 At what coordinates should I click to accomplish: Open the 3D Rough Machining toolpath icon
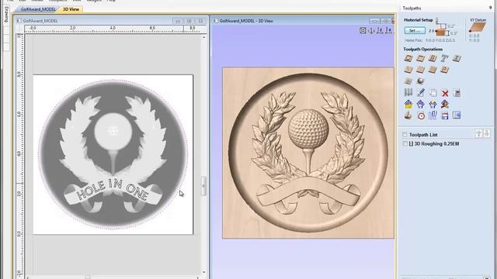[x=408, y=81]
